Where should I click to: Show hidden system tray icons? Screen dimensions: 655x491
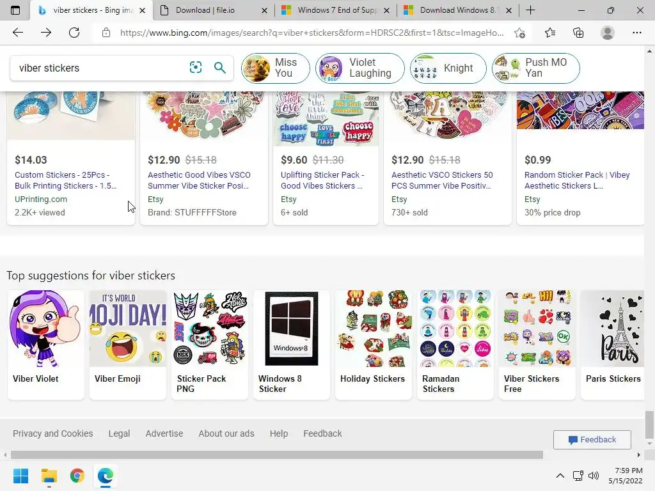(560, 476)
